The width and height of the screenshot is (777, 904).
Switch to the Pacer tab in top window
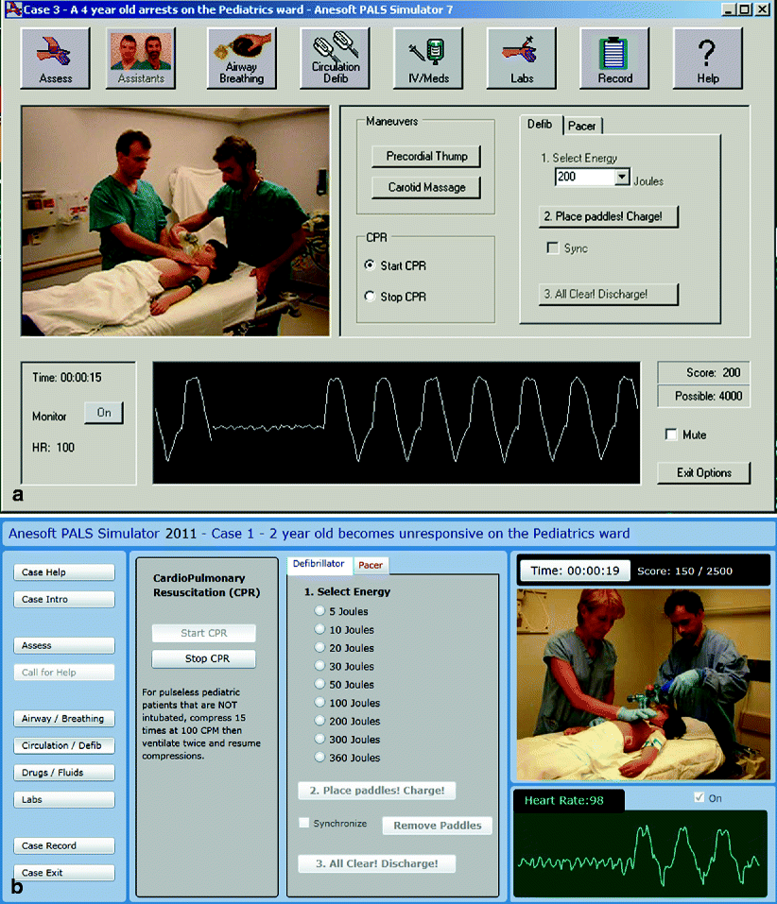click(581, 126)
